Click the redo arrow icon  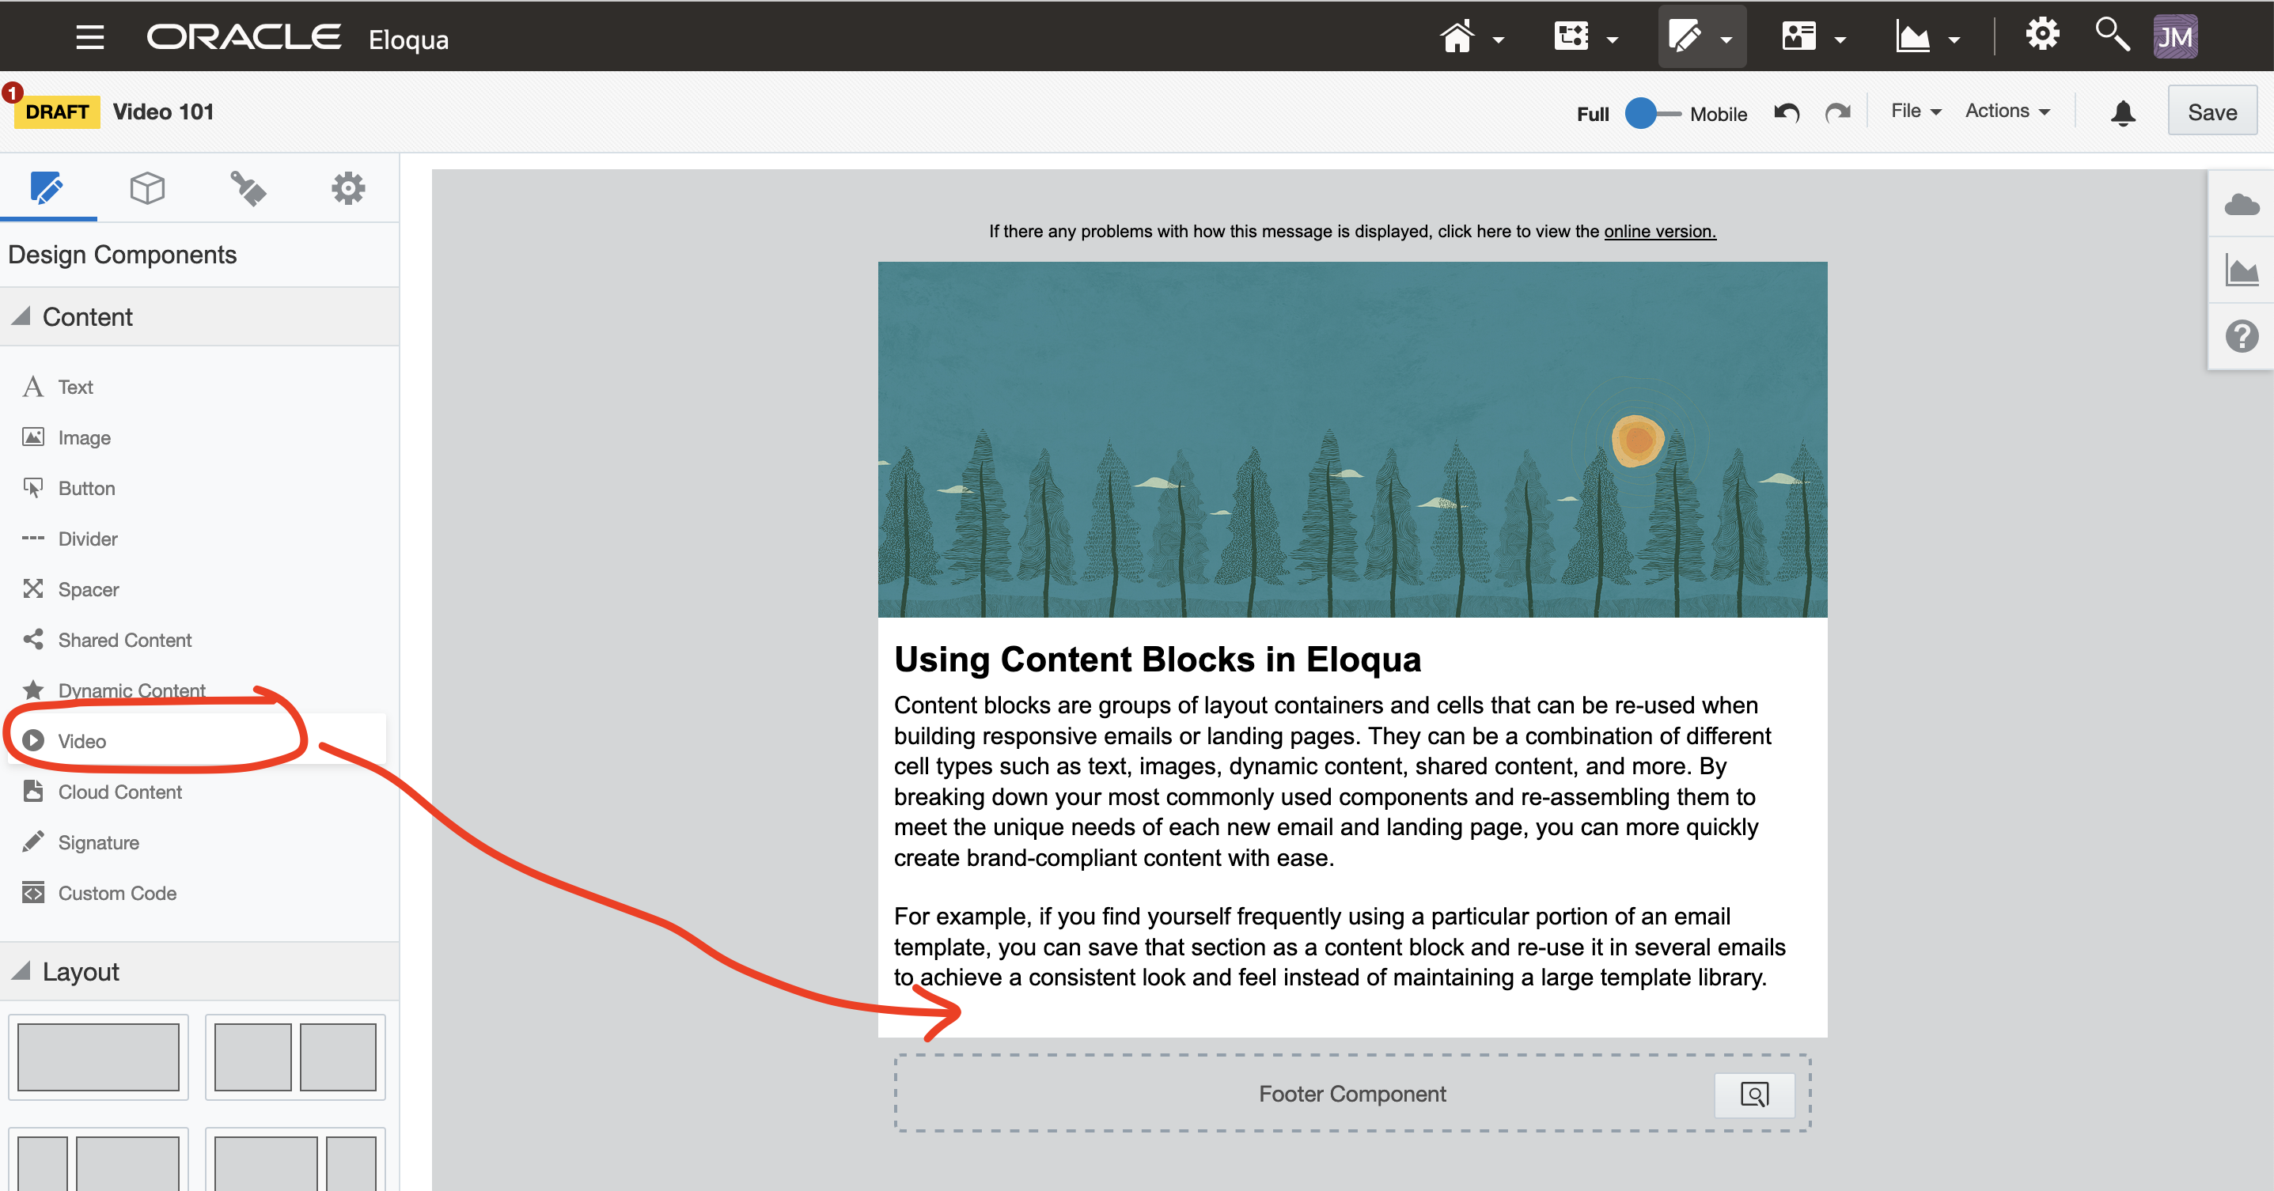[1837, 113]
